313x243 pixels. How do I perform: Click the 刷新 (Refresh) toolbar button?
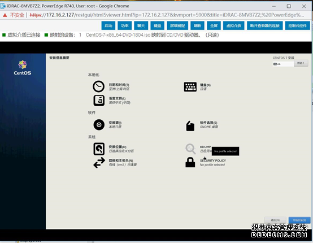point(197,25)
